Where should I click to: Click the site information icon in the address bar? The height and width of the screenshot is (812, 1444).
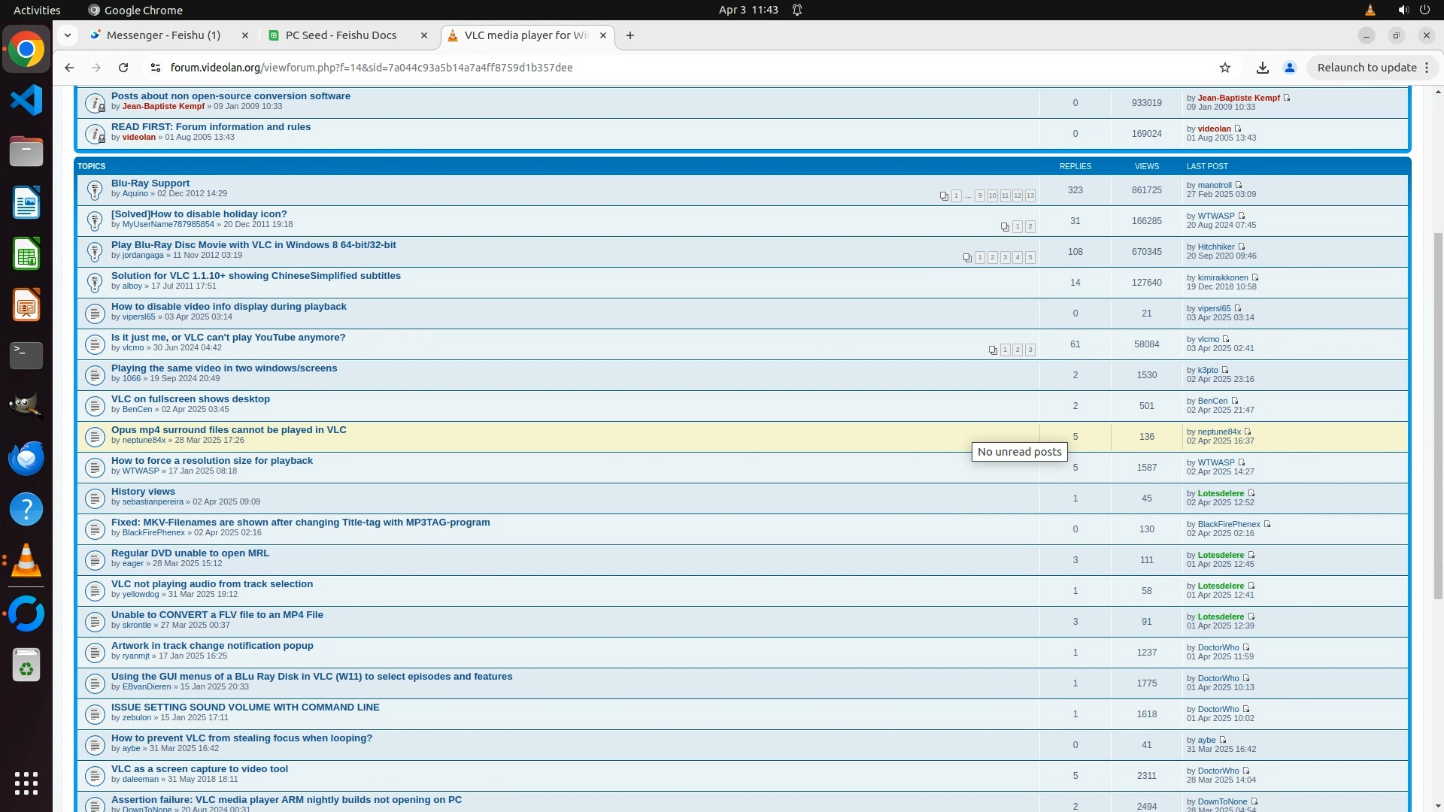pos(155,68)
